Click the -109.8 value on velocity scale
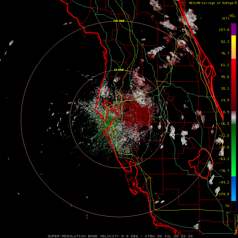Viewport: 238px width, 238px height. (223, 194)
